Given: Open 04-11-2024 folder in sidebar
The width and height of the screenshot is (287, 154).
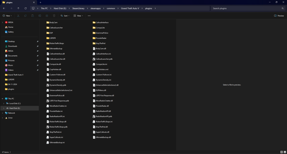Looking at the screenshot, I should coord(11,84).
